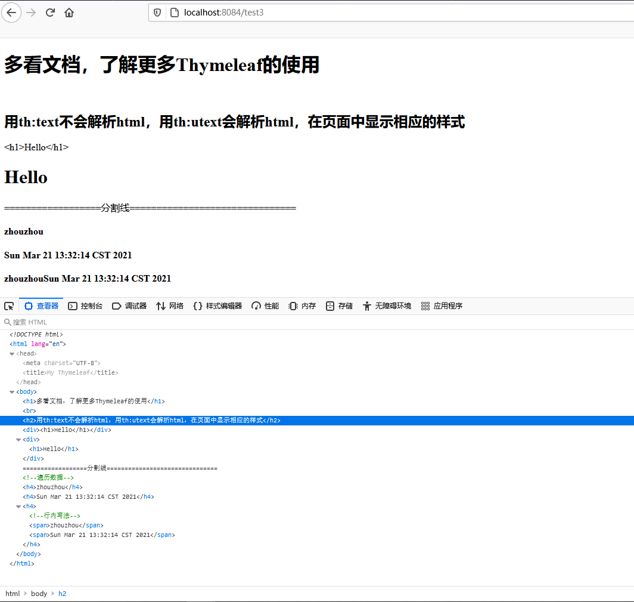Viewport: 634px width, 602px height.
Task: Open the 性能 performance tab
Action: pyautogui.click(x=265, y=306)
